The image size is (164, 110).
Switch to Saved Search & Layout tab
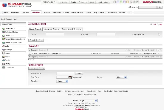click(72, 29)
